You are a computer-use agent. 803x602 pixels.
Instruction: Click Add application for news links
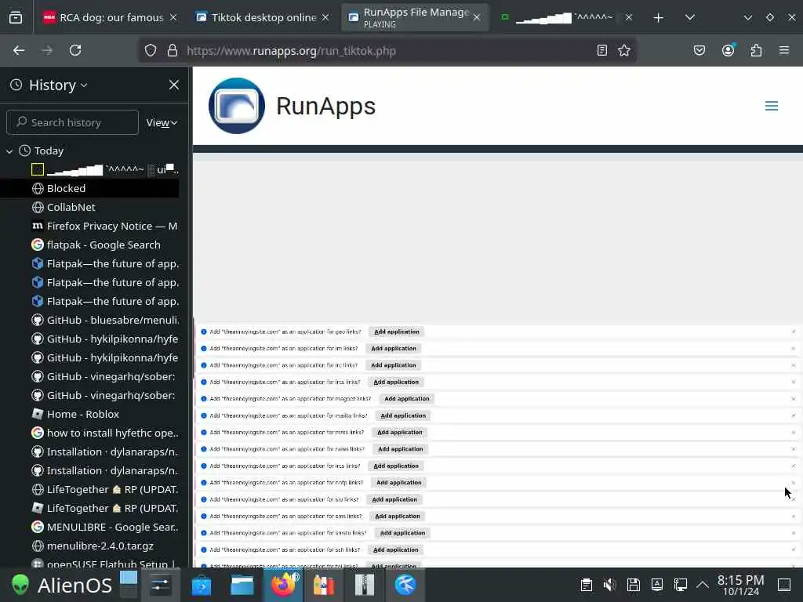point(400,449)
